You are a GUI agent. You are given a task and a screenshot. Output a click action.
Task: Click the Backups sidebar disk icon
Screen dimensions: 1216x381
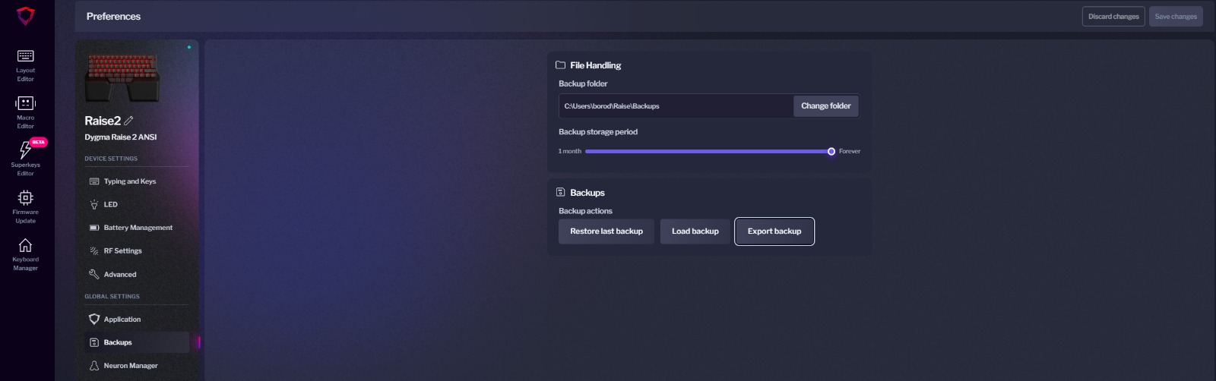(94, 342)
